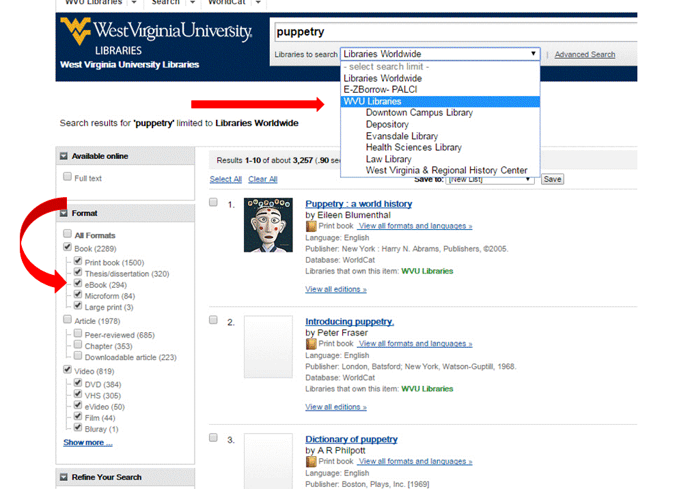Viewport: 677px width, 489px height.
Task: Select result 3 checkbox
Action: 213,438
